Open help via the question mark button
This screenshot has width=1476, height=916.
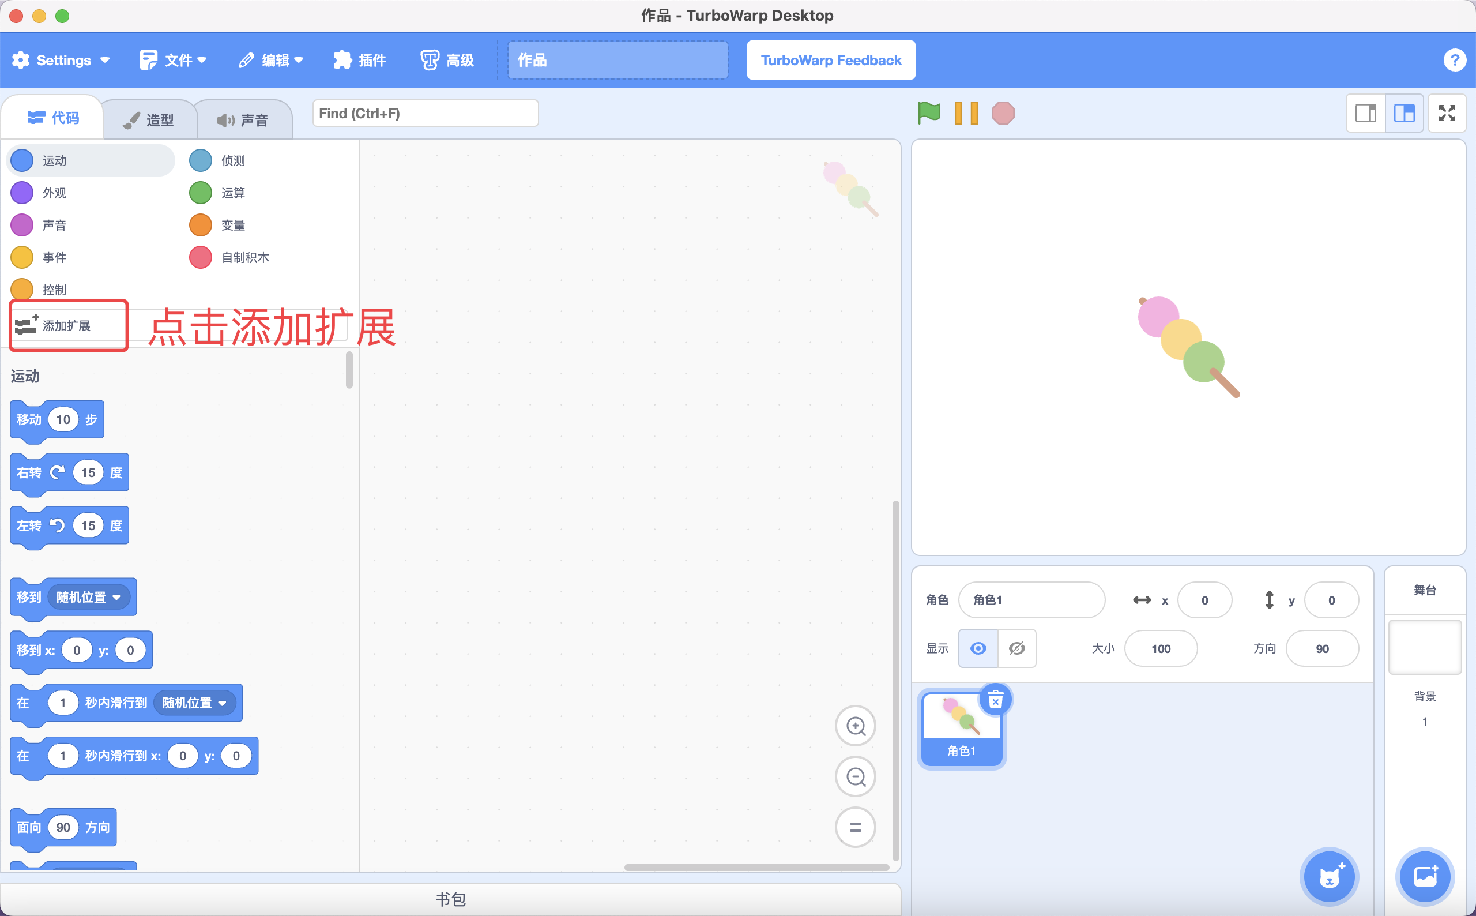(1455, 59)
